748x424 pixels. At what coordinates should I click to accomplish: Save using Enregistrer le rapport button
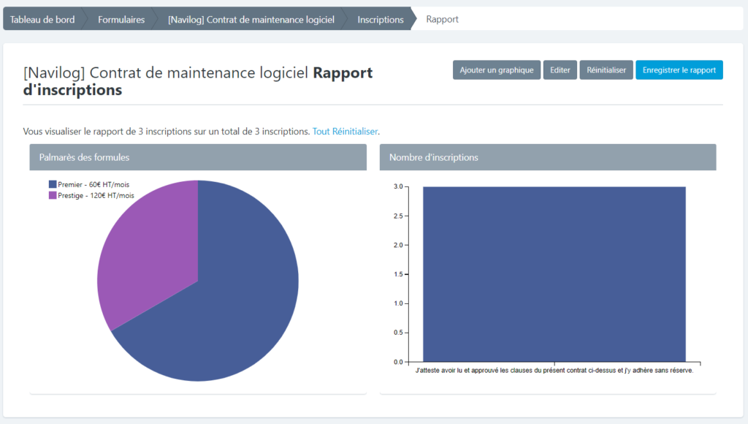click(679, 70)
